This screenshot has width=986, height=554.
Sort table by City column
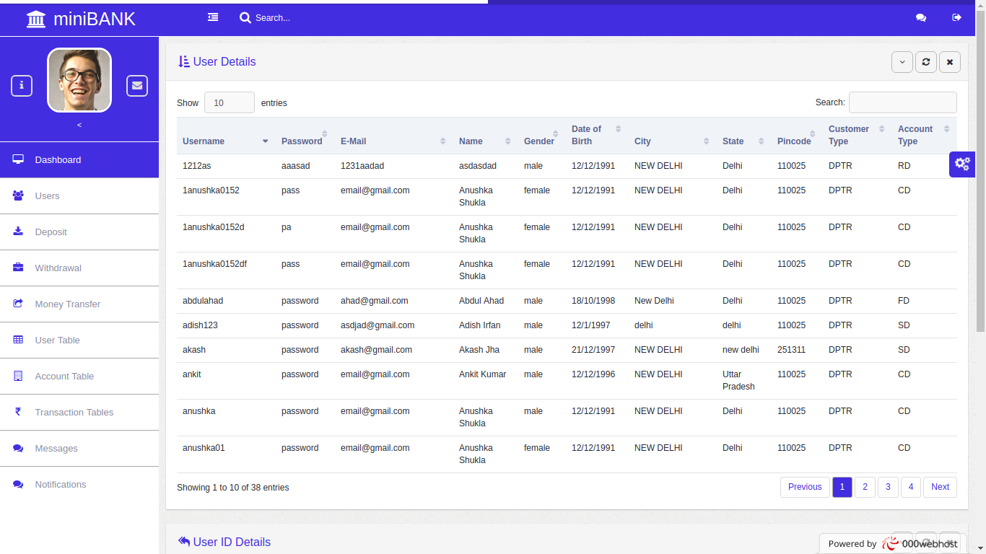[x=673, y=136]
